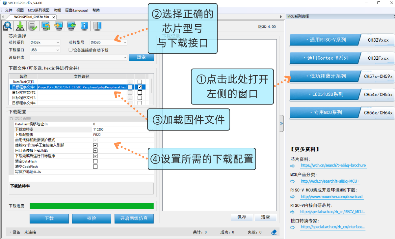Enable the 清空DataFlash checkbox
Image resolution: width=395 pixels, height=239 pixels.
click(x=95, y=162)
